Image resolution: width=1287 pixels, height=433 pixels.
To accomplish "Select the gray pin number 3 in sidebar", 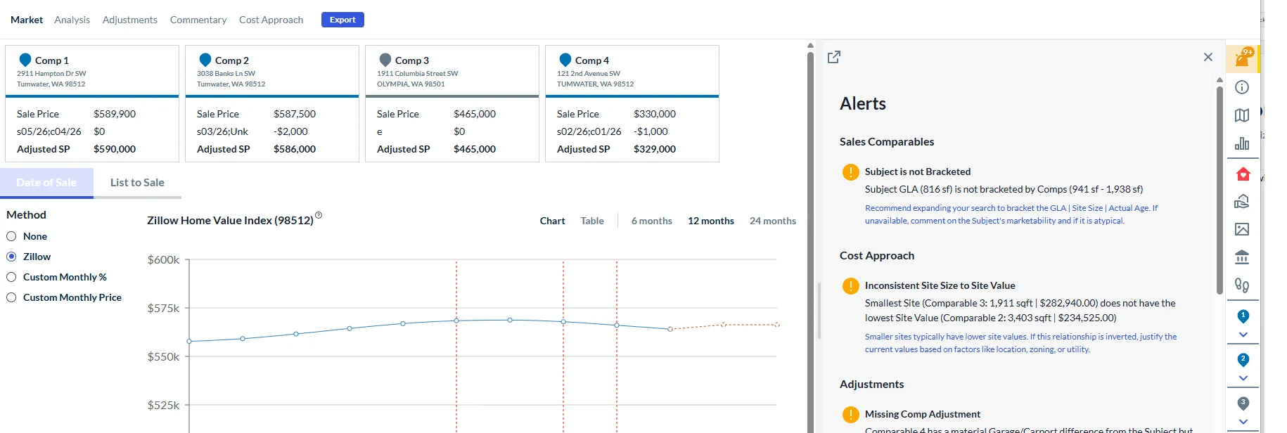I will (1243, 403).
